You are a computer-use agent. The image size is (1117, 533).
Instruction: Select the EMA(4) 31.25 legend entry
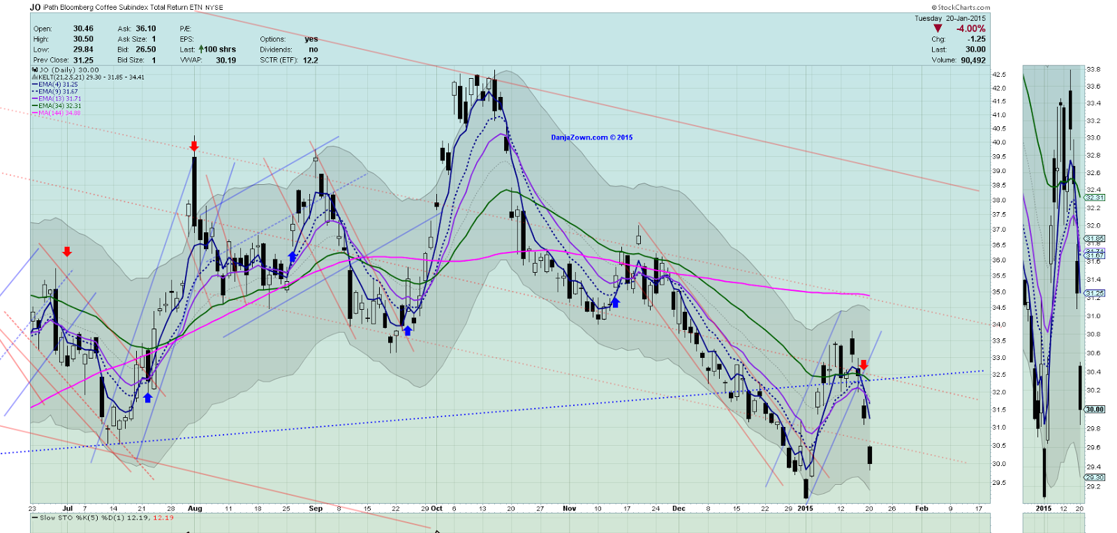pyautogui.click(x=58, y=84)
